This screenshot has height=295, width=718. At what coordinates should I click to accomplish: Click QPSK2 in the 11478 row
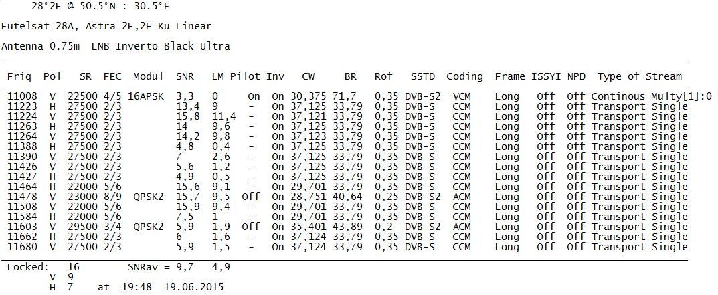(x=149, y=197)
